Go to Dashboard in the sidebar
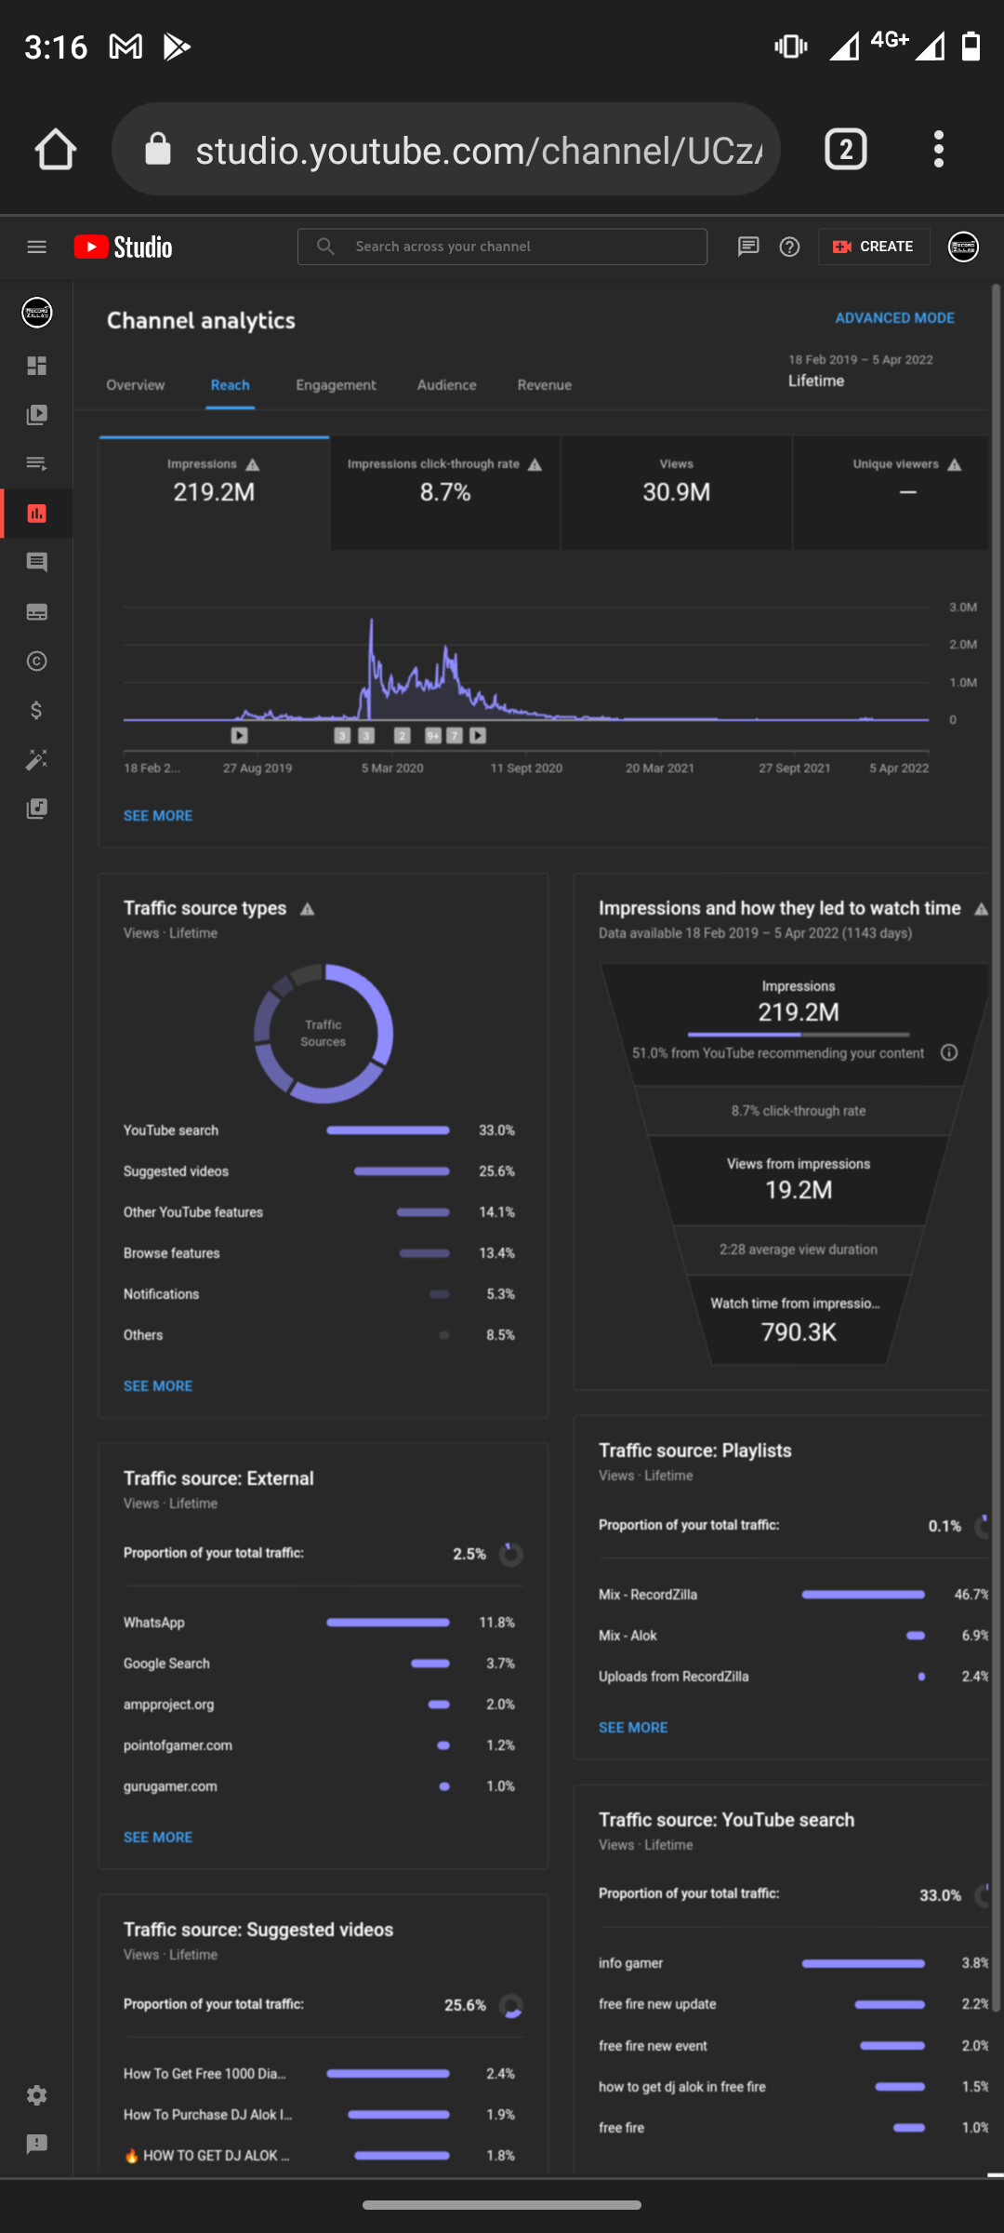Image resolution: width=1004 pixels, height=2233 pixels. click(37, 366)
